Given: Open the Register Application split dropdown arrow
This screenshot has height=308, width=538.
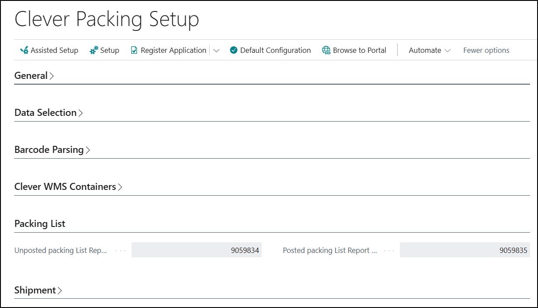Looking at the screenshot, I should coord(216,51).
